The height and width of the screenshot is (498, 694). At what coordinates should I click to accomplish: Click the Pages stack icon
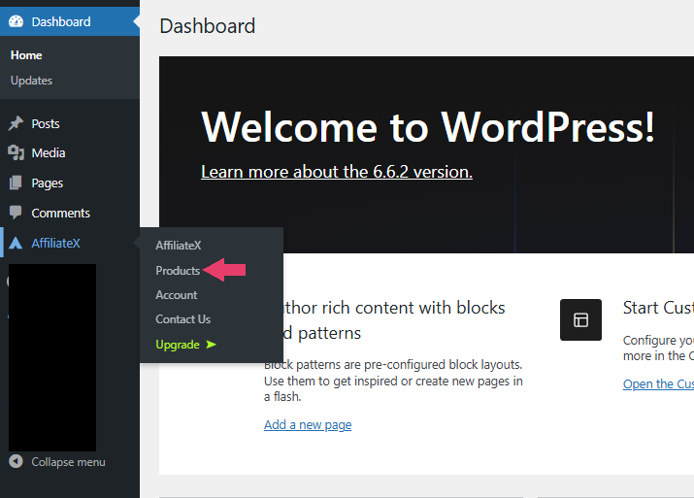[16, 183]
